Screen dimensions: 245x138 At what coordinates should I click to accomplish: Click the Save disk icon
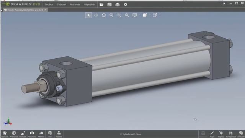click(109, 5)
